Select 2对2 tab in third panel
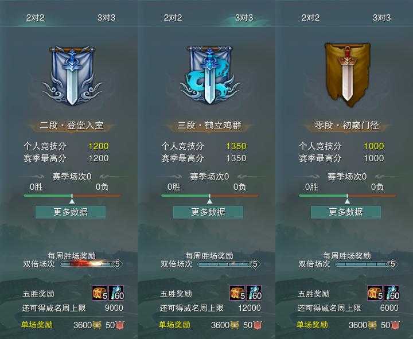The width and height of the screenshot is (413, 339). [310, 18]
